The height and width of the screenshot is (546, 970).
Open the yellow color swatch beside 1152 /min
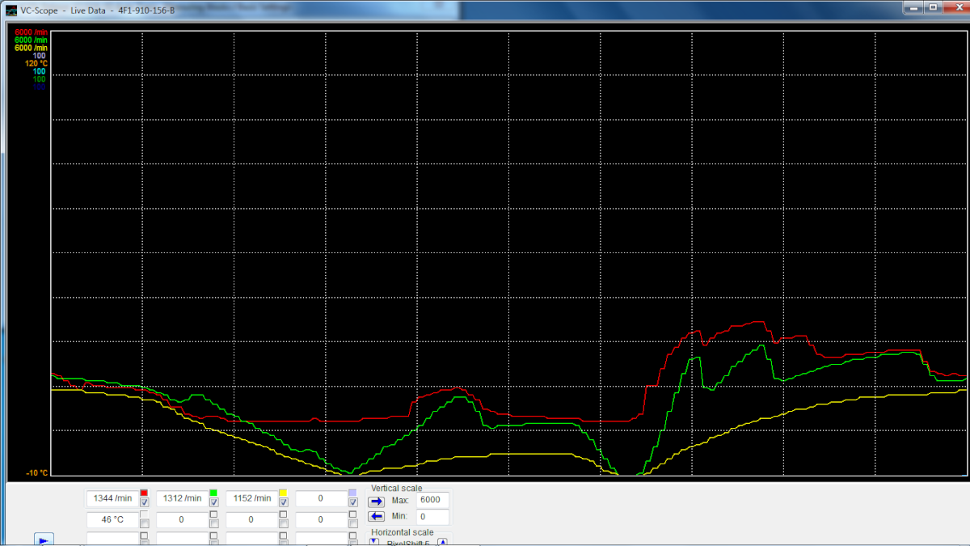tap(283, 493)
